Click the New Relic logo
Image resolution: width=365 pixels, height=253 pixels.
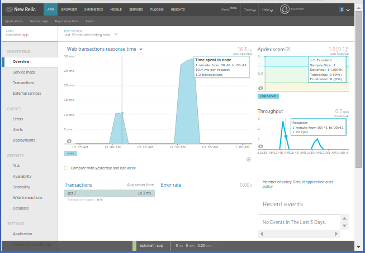21,9
